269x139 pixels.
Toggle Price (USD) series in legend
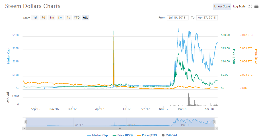[x=123, y=135]
